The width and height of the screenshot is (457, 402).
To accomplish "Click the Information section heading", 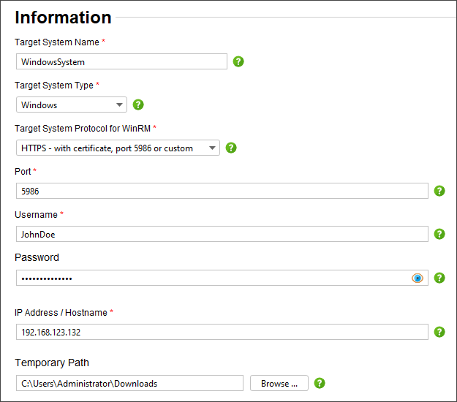I will click(x=63, y=18).
